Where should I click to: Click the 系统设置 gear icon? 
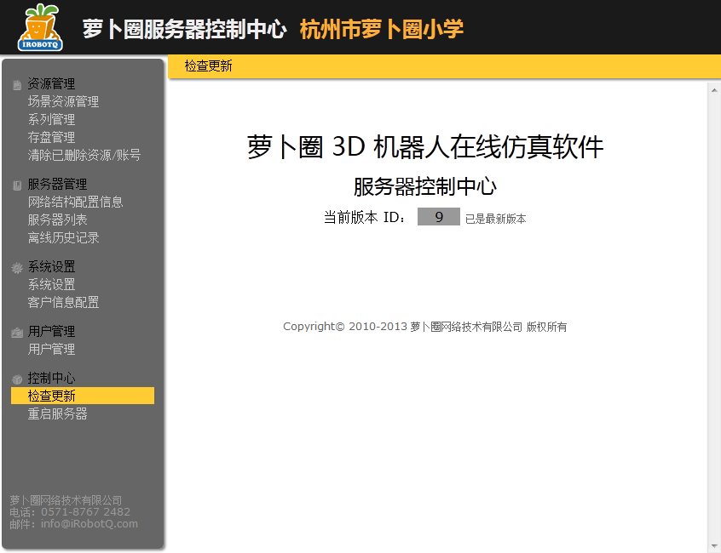pyautogui.click(x=17, y=268)
